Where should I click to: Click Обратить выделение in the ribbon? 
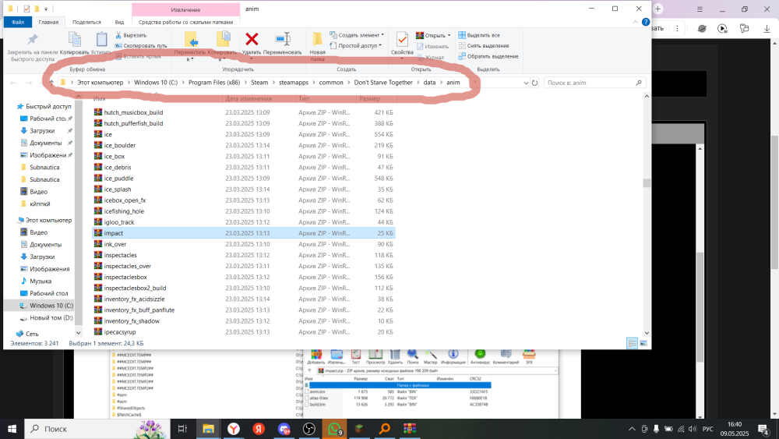pos(488,56)
